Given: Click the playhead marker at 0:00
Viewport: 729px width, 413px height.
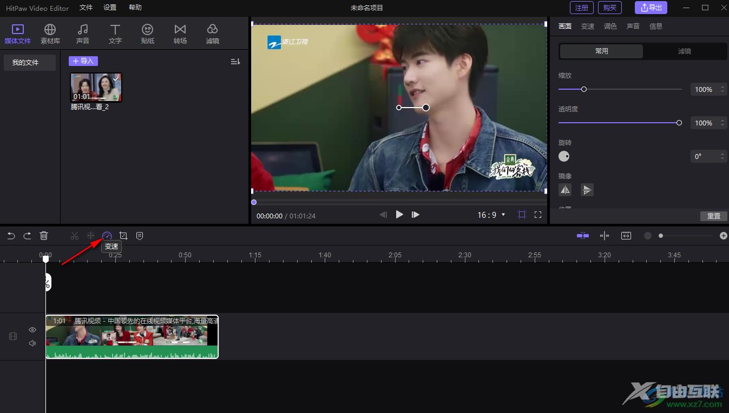Looking at the screenshot, I should tap(46, 259).
